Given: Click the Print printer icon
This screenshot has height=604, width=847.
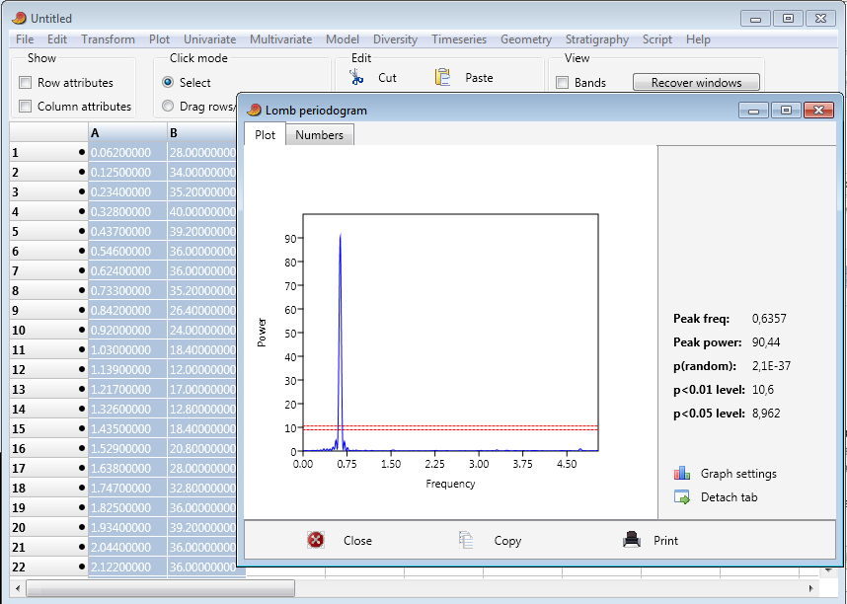Looking at the screenshot, I should [x=632, y=540].
